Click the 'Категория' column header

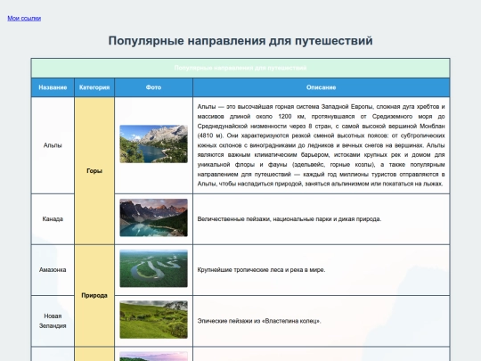coord(94,87)
